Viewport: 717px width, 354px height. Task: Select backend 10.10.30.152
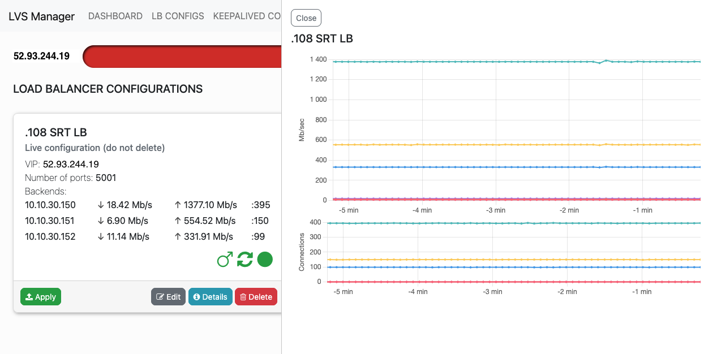(x=50, y=236)
